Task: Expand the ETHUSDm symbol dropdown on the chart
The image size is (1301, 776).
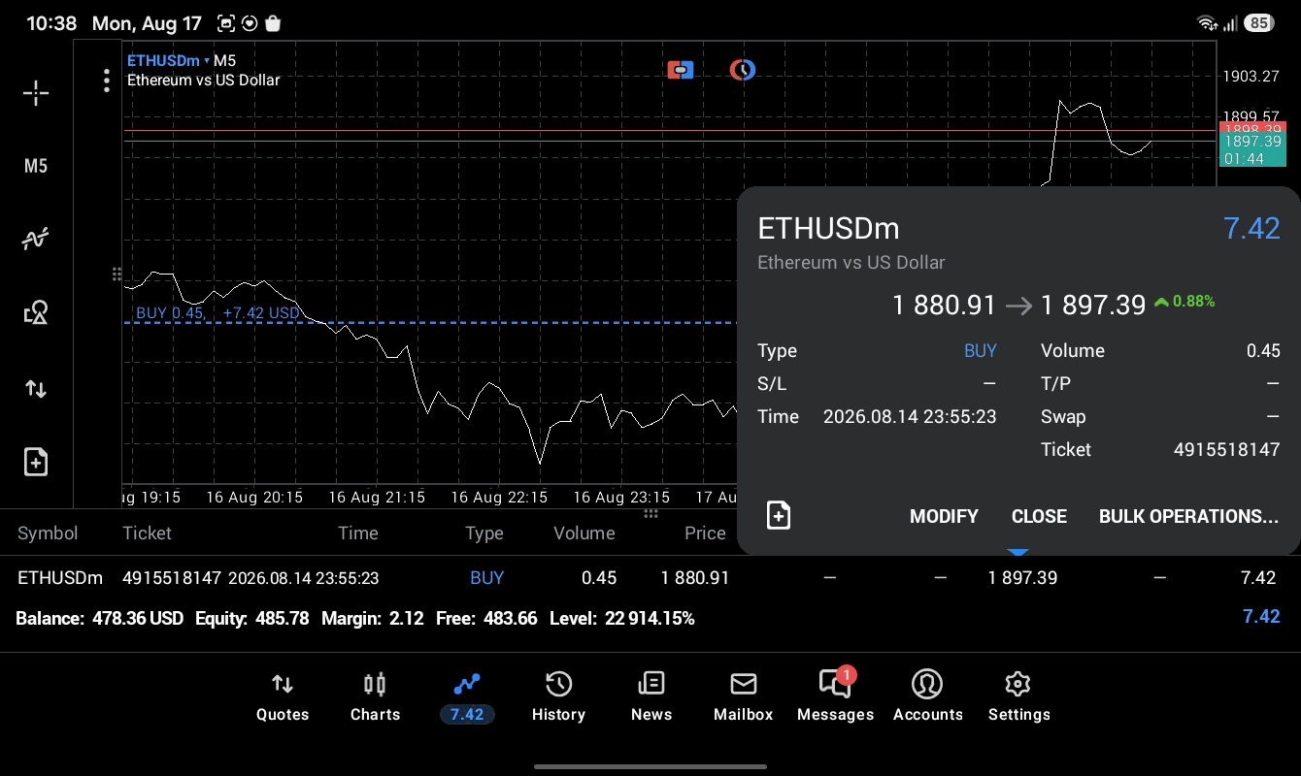Action: click(169, 60)
